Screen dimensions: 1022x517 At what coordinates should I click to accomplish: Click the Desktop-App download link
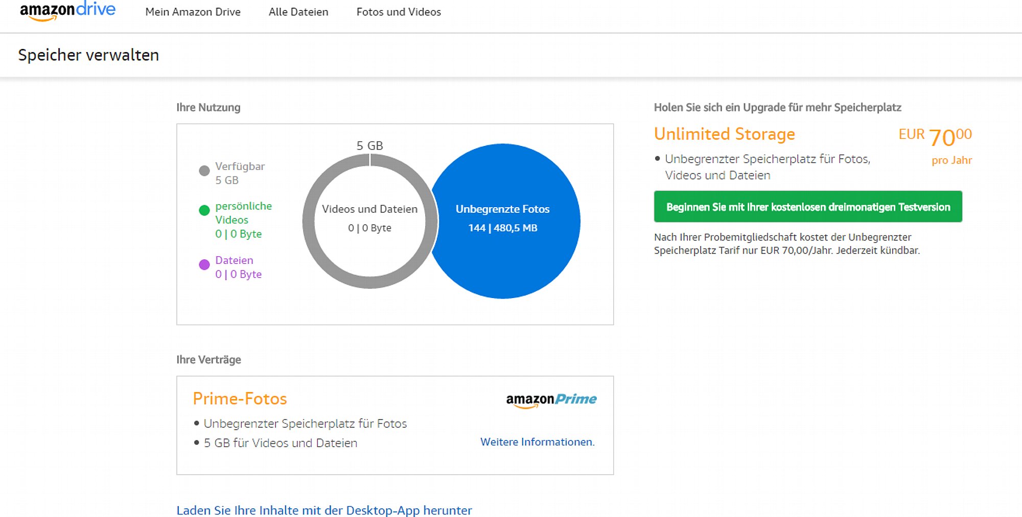point(324,510)
